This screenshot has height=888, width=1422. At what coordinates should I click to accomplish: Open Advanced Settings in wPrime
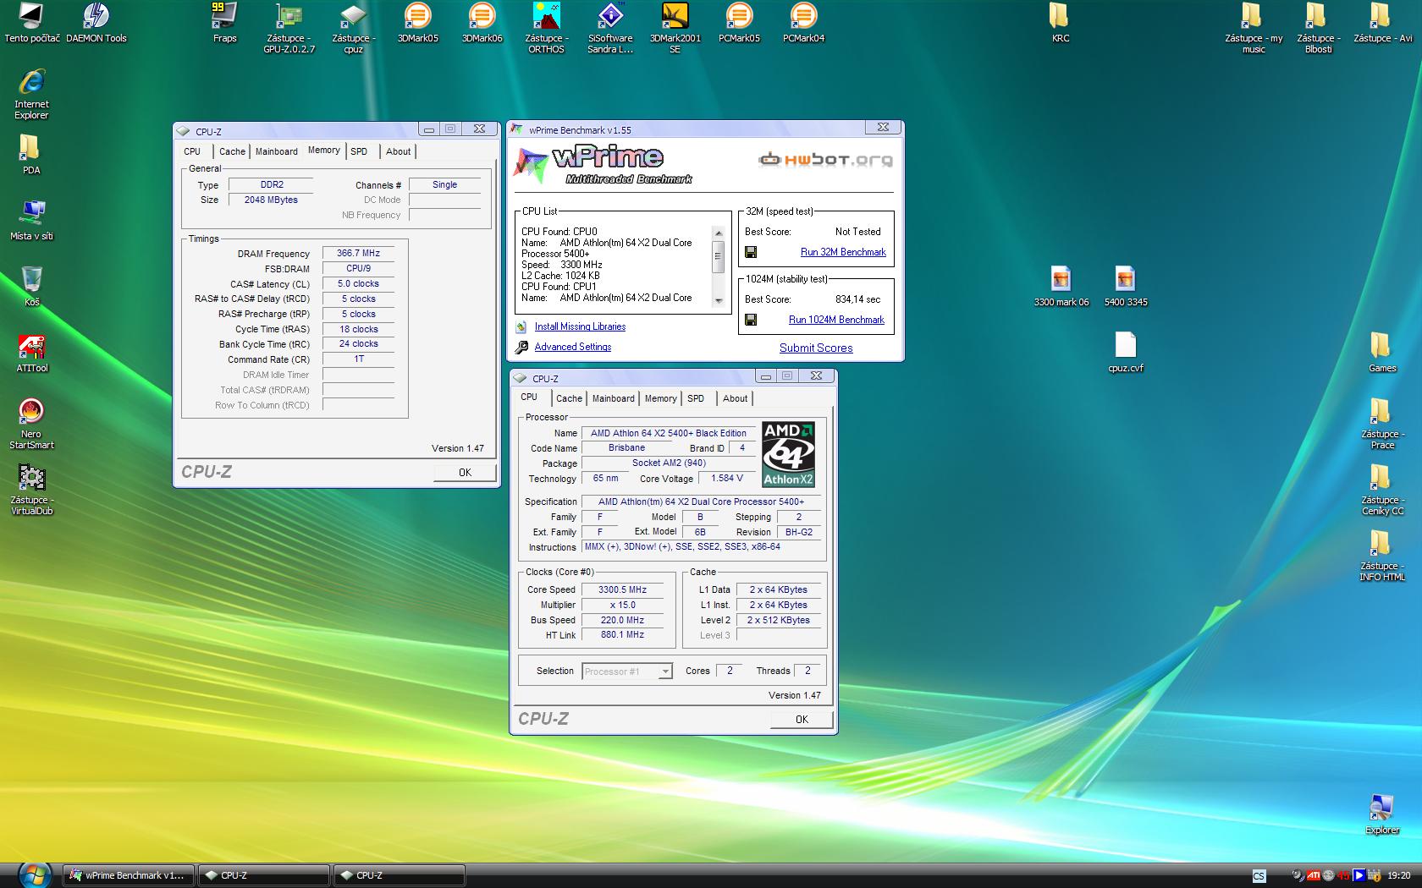[572, 347]
